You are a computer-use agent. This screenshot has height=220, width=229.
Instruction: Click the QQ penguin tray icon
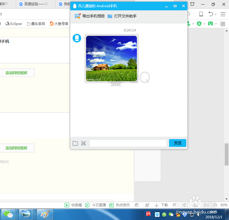(178, 215)
